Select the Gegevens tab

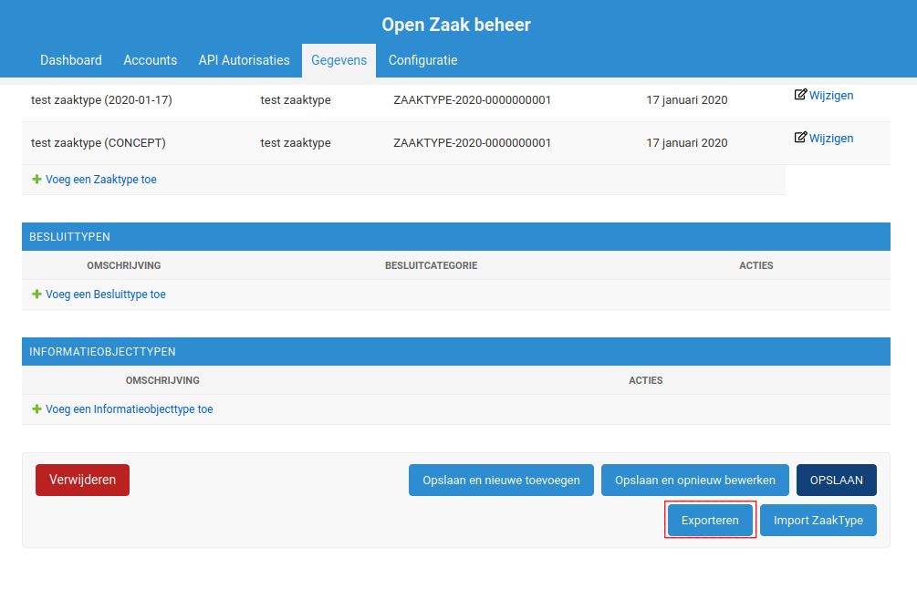click(x=339, y=60)
